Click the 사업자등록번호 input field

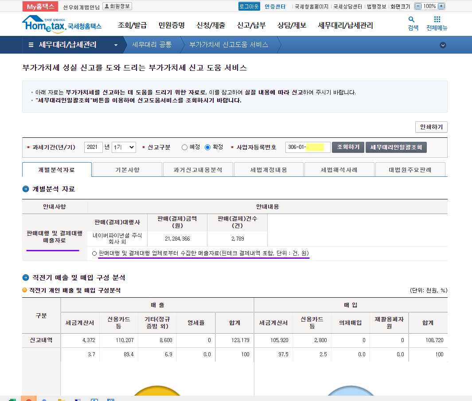click(308, 147)
